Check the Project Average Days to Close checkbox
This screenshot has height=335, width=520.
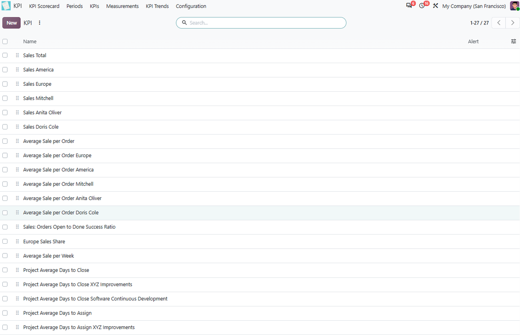point(5,270)
